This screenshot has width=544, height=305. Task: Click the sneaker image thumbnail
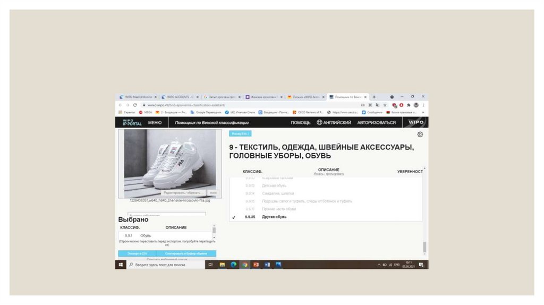point(169,163)
